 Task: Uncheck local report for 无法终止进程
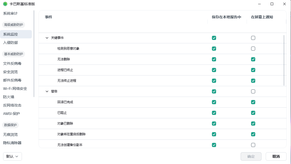[x=214, y=81]
